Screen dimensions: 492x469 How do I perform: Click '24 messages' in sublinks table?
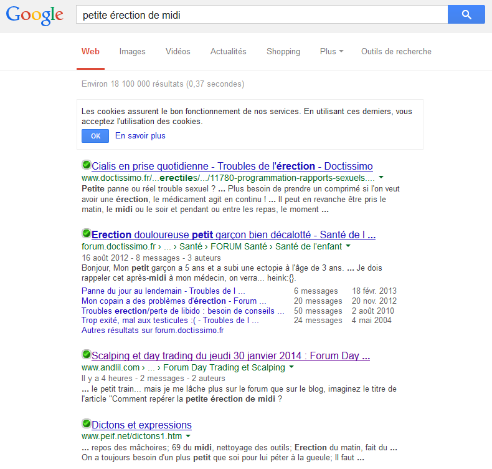(x=318, y=321)
